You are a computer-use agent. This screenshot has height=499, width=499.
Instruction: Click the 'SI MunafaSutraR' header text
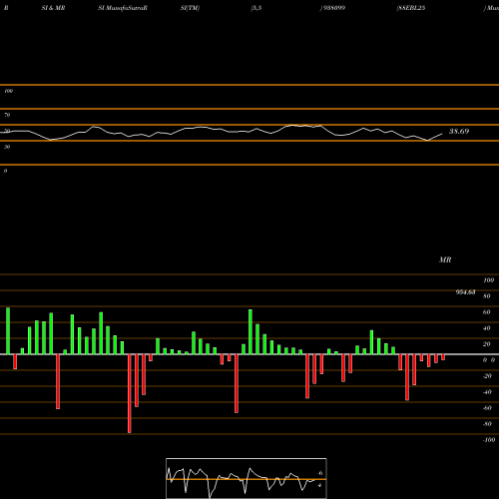123,8
